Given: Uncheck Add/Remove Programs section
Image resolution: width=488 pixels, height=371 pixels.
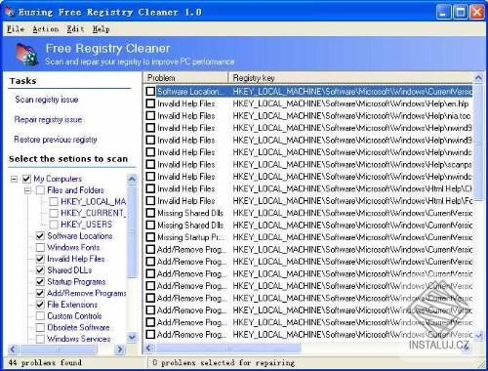Looking at the screenshot, I should point(40,293).
